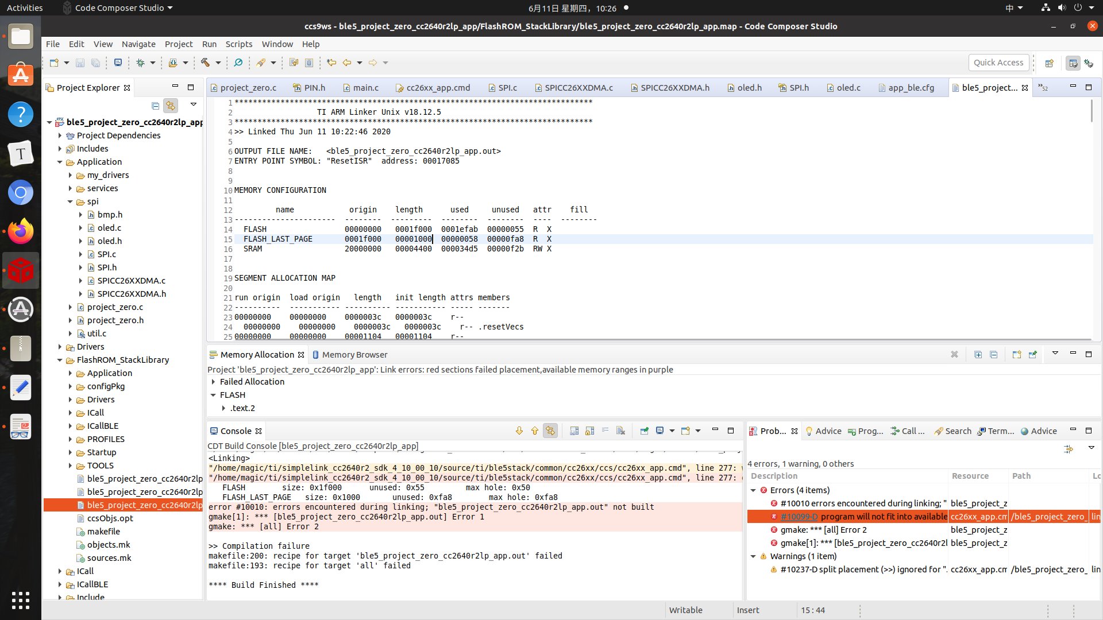Click the #10099-D error link
Viewport: 1103px width, 620px height.
tap(799, 517)
